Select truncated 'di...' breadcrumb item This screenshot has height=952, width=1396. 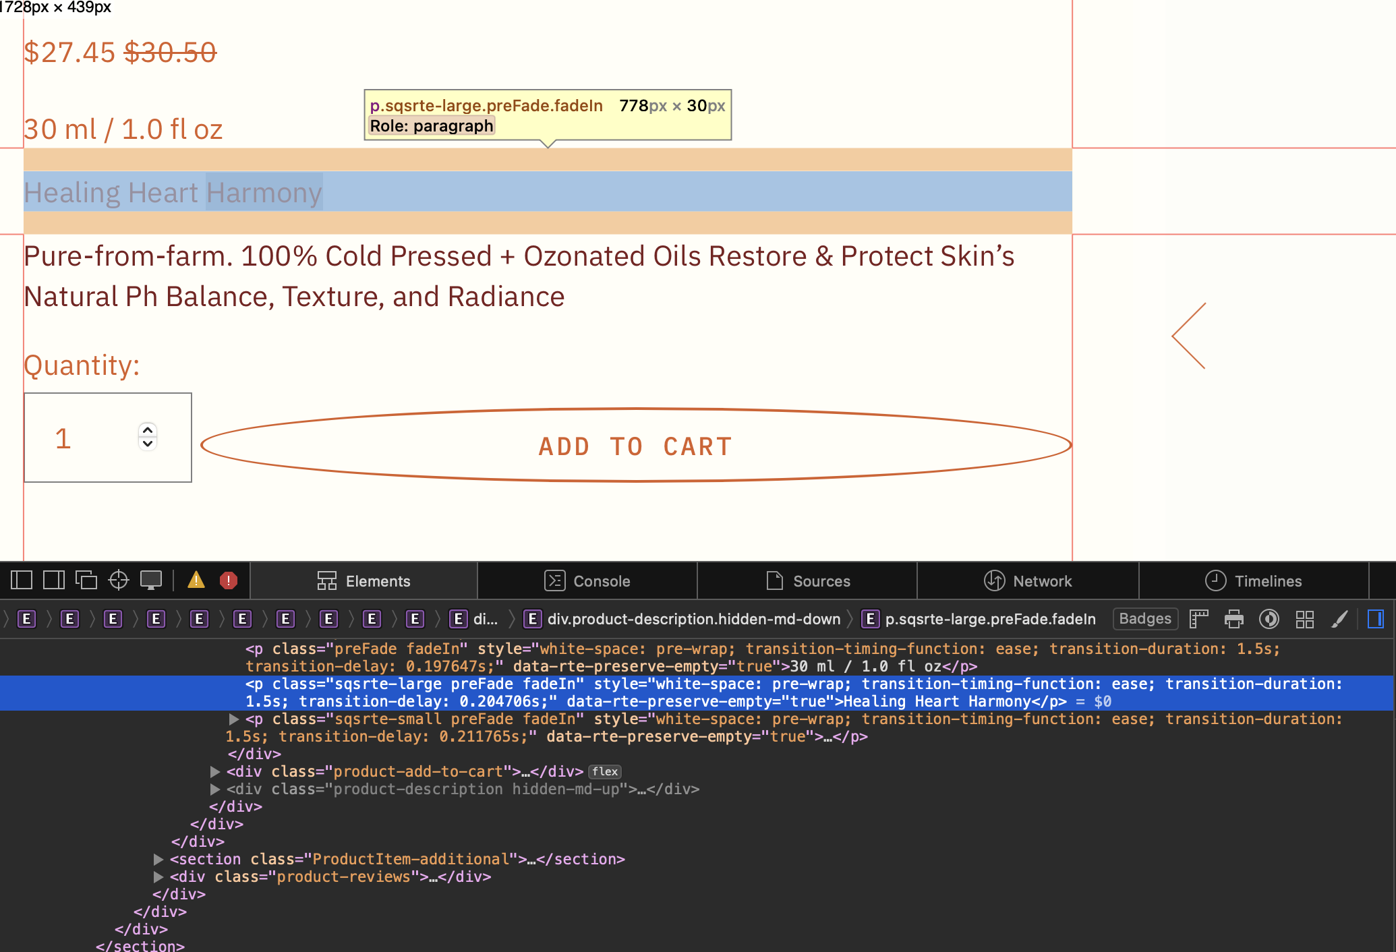(473, 619)
